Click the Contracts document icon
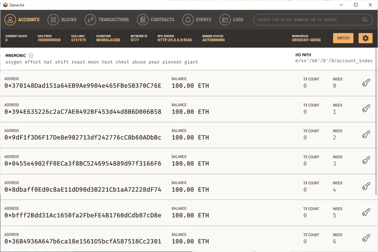This screenshot has height=252, width=378. pyautogui.click(x=143, y=20)
